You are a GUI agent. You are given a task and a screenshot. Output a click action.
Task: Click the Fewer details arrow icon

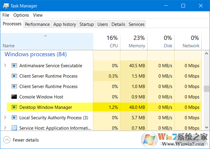pyautogui.click(x=7, y=140)
